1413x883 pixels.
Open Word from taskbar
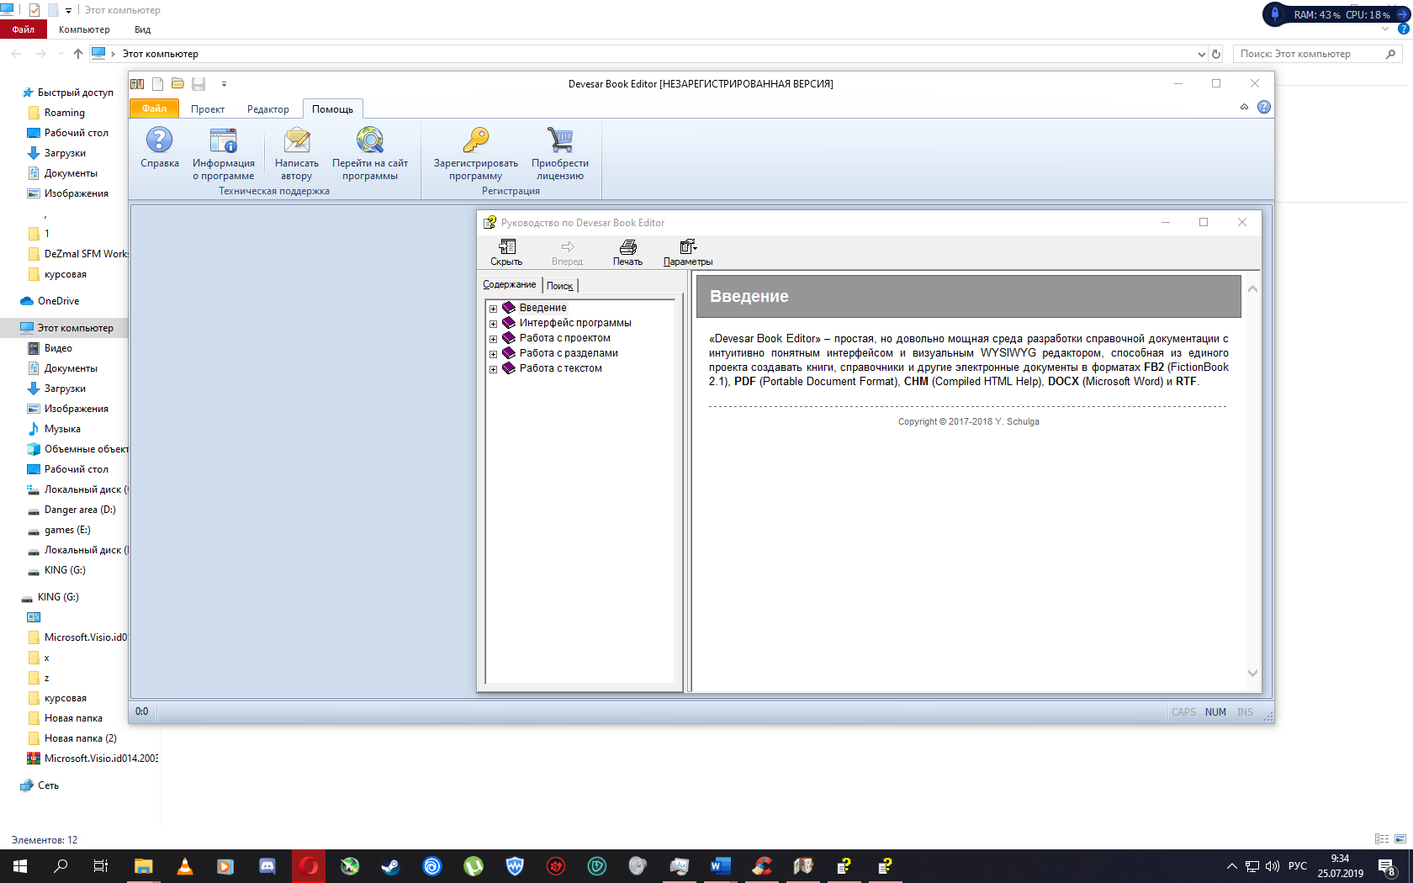coord(721,866)
